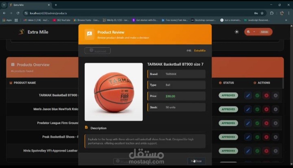Image resolution: width=293 pixels, height=168 pixels.
Task: Click APPROVED badge in the Predator League row
Action: [228, 123]
